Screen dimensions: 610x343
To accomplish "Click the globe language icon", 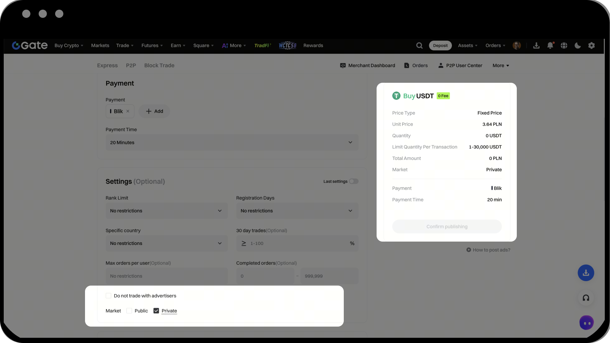I will pos(564,45).
